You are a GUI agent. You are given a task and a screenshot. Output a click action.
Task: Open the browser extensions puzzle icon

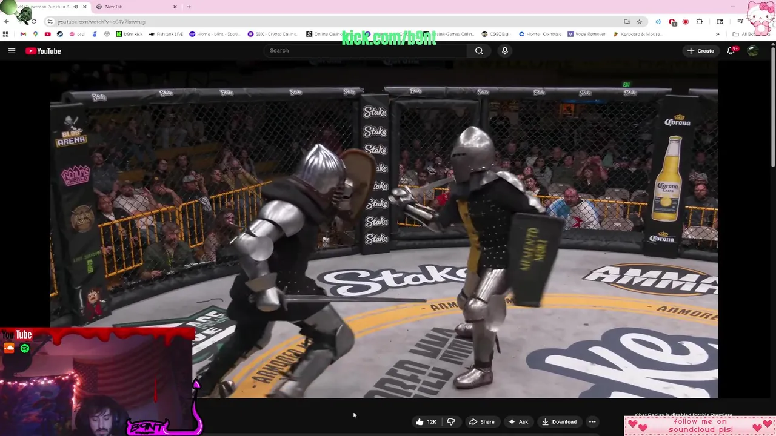pos(700,22)
